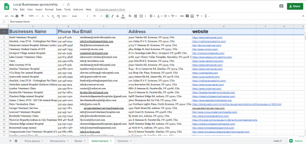The width and height of the screenshot is (306, 144).
Task: Open the File menu
Action: click(x=15, y=10)
